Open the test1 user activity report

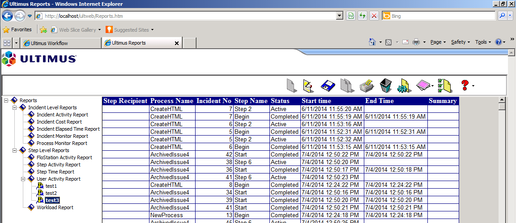pos(51,186)
